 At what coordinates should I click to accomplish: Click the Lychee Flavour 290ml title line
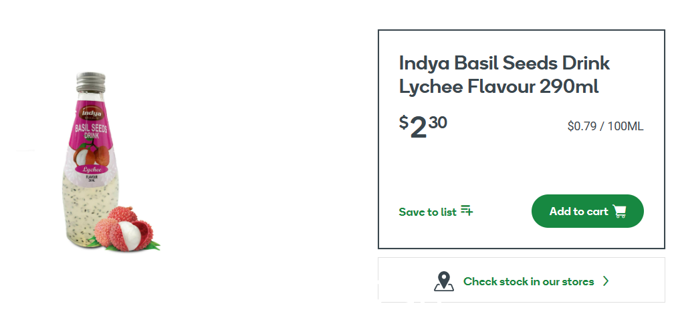499,87
